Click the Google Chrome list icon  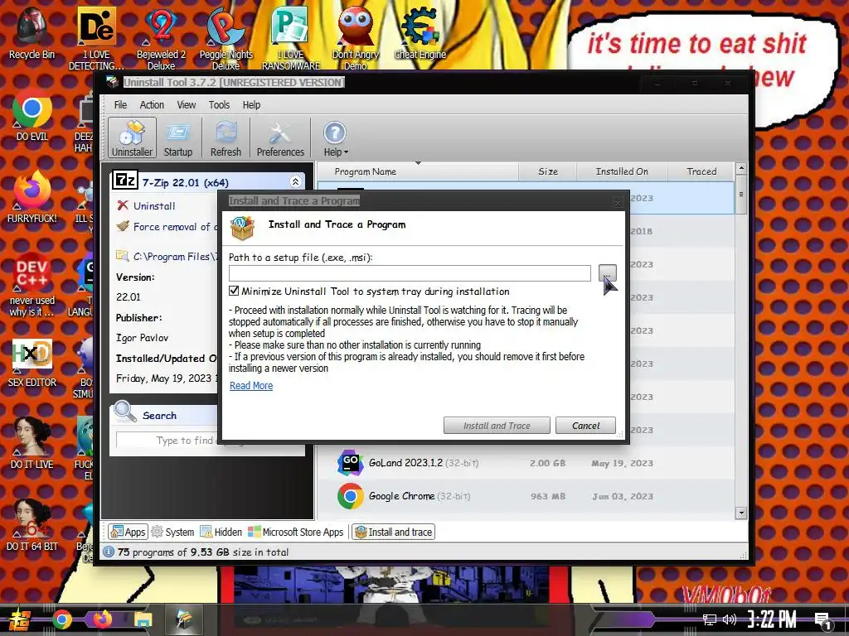tap(351, 496)
